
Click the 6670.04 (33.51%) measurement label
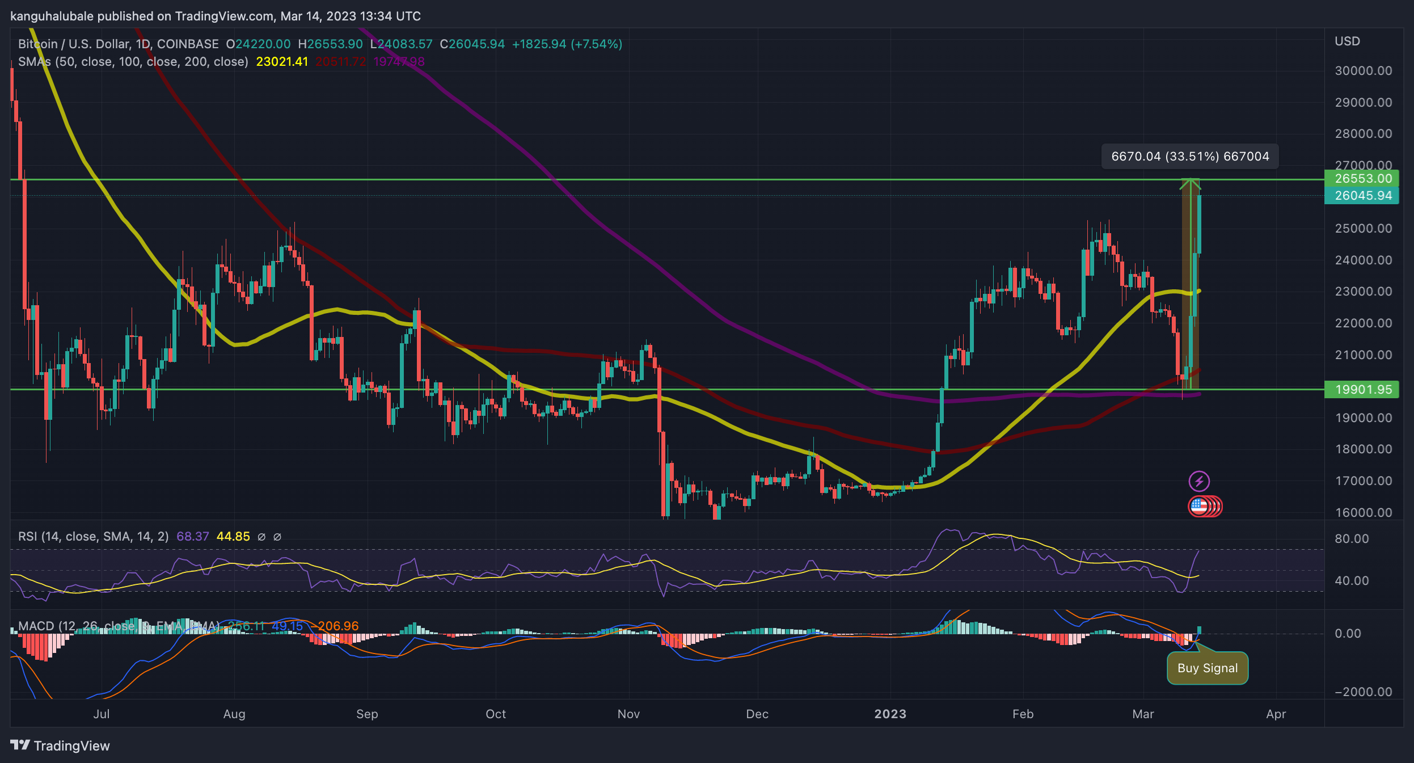[x=1190, y=157]
